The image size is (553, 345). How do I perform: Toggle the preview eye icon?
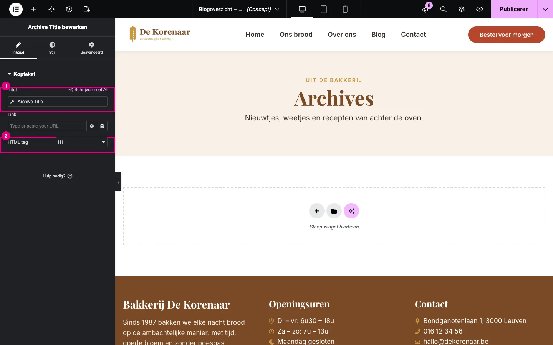tap(480, 9)
